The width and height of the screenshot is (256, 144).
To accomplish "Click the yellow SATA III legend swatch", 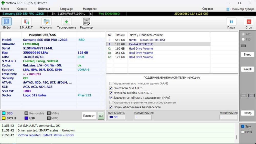I will 4,118.
